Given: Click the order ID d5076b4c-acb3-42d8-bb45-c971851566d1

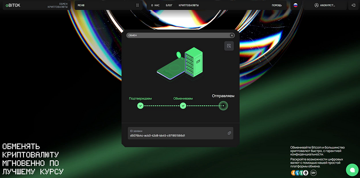Looking at the screenshot, I should pos(158,135).
